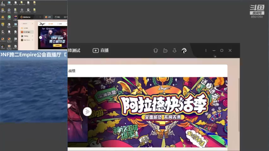The image size is (269, 151).
Task: Close the large WeGame window
Action: point(230,51)
